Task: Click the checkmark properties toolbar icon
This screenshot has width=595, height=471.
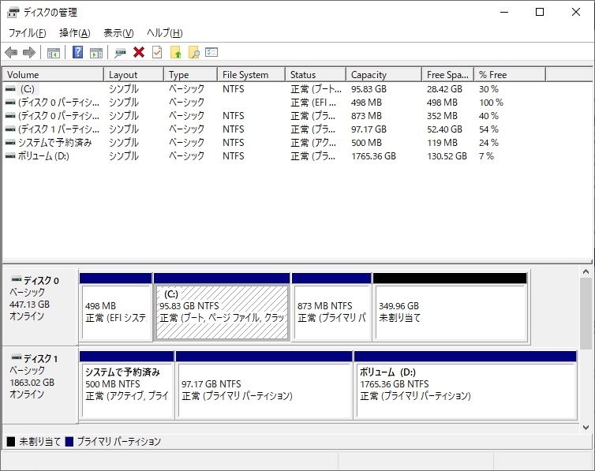Action: coord(157,52)
